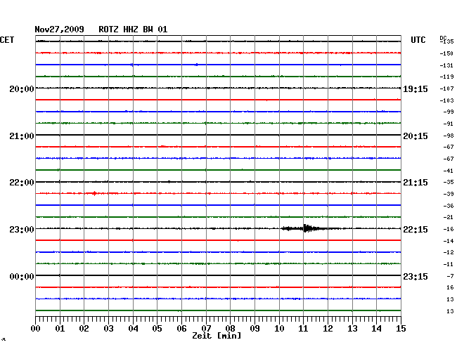Click the UTC time zone label
The width and height of the screenshot is (457, 347).
point(418,40)
